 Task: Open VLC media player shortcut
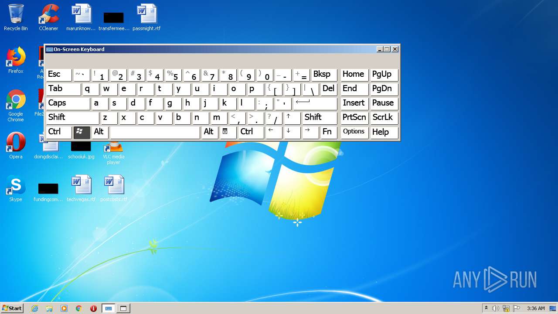coord(113,153)
